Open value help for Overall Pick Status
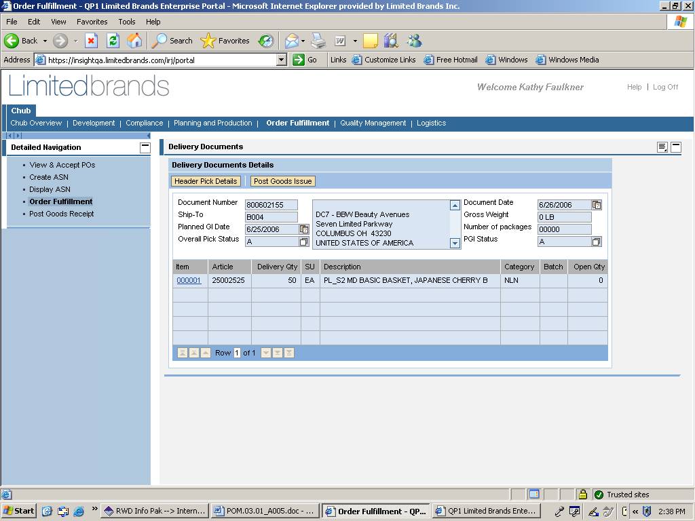This screenshot has width=695, height=521. click(303, 242)
